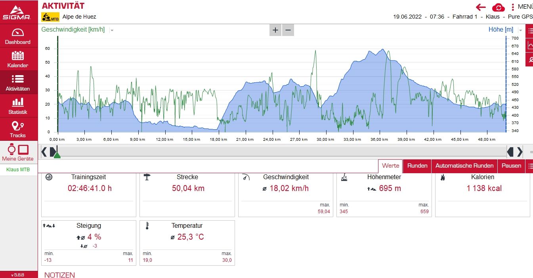Open the Tracks section

point(18,129)
